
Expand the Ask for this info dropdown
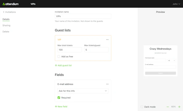tap(83, 91)
